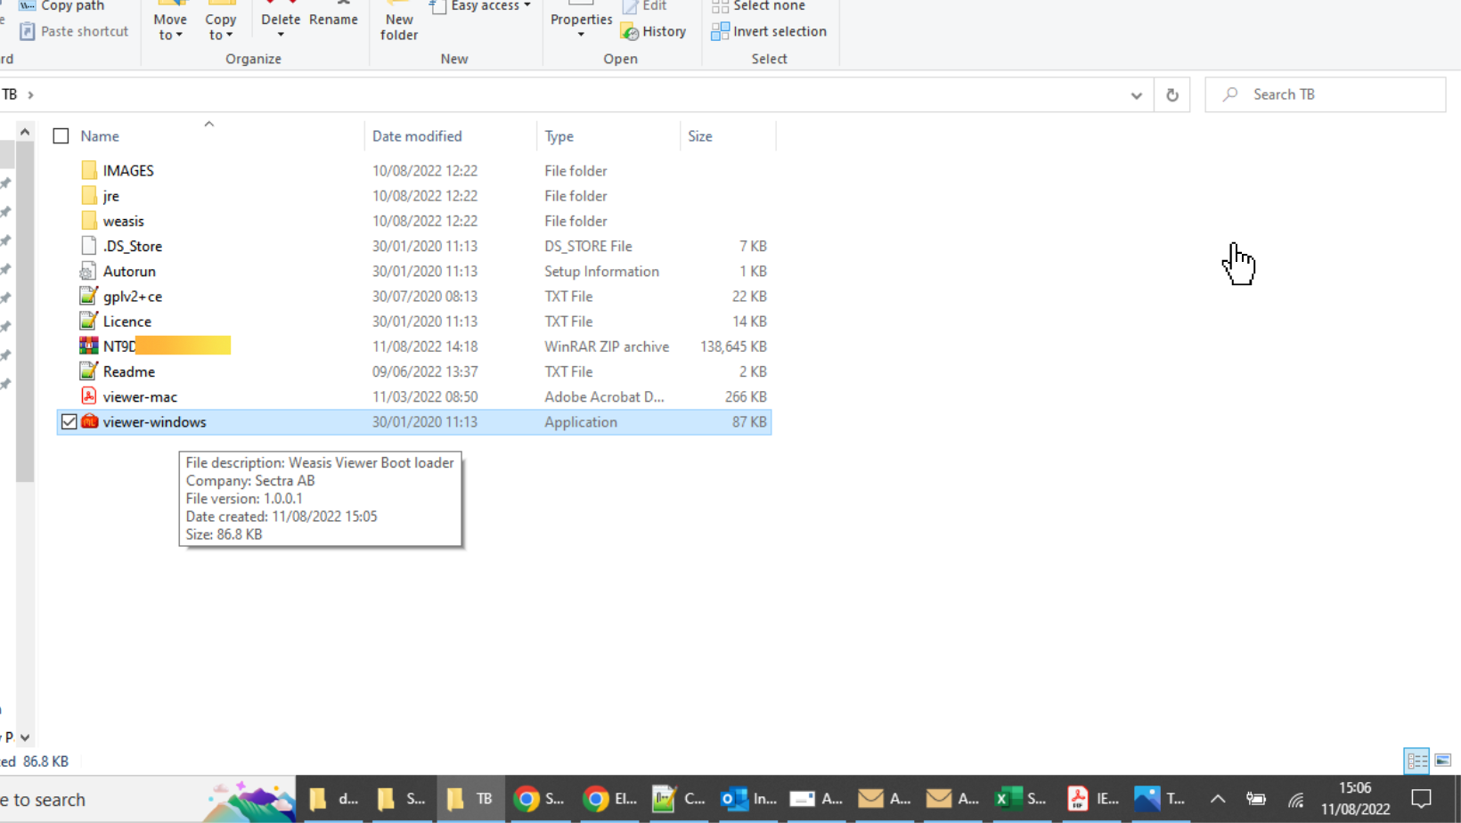
Task: Click Invert selection in ribbon
Action: pyautogui.click(x=770, y=31)
